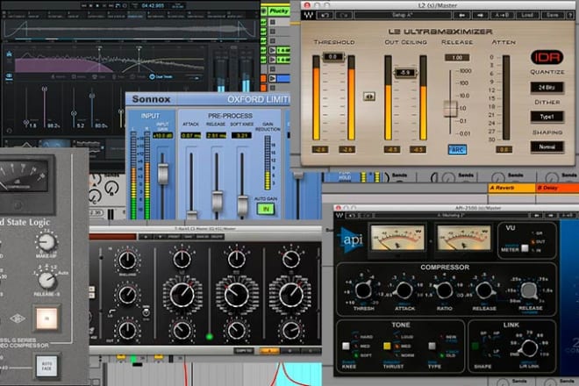The height and width of the screenshot is (386, 579).
Task: Open the Shaping Normal dropdown
Action: (547, 147)
